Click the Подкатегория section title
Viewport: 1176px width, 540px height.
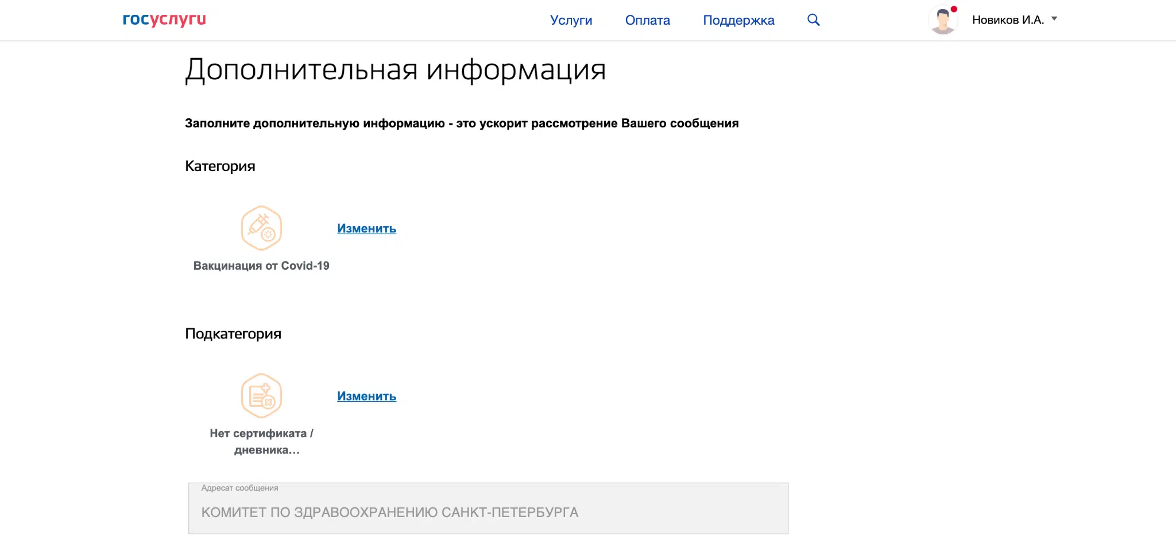(x=233, y=333)
